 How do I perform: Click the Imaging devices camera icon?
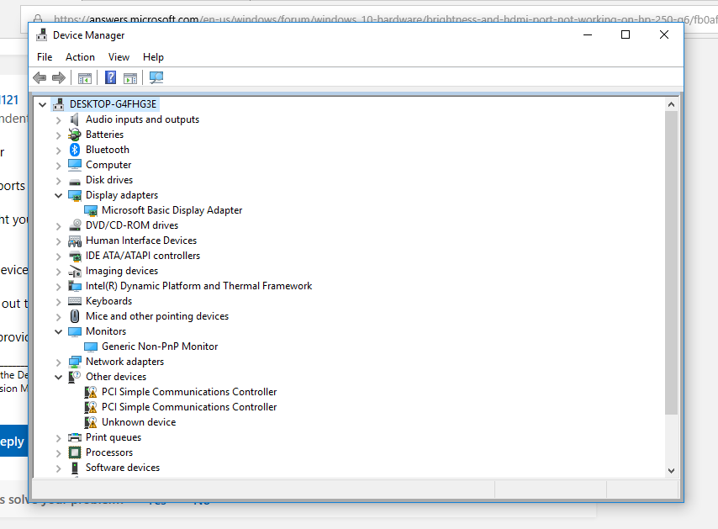click(75, 271)
